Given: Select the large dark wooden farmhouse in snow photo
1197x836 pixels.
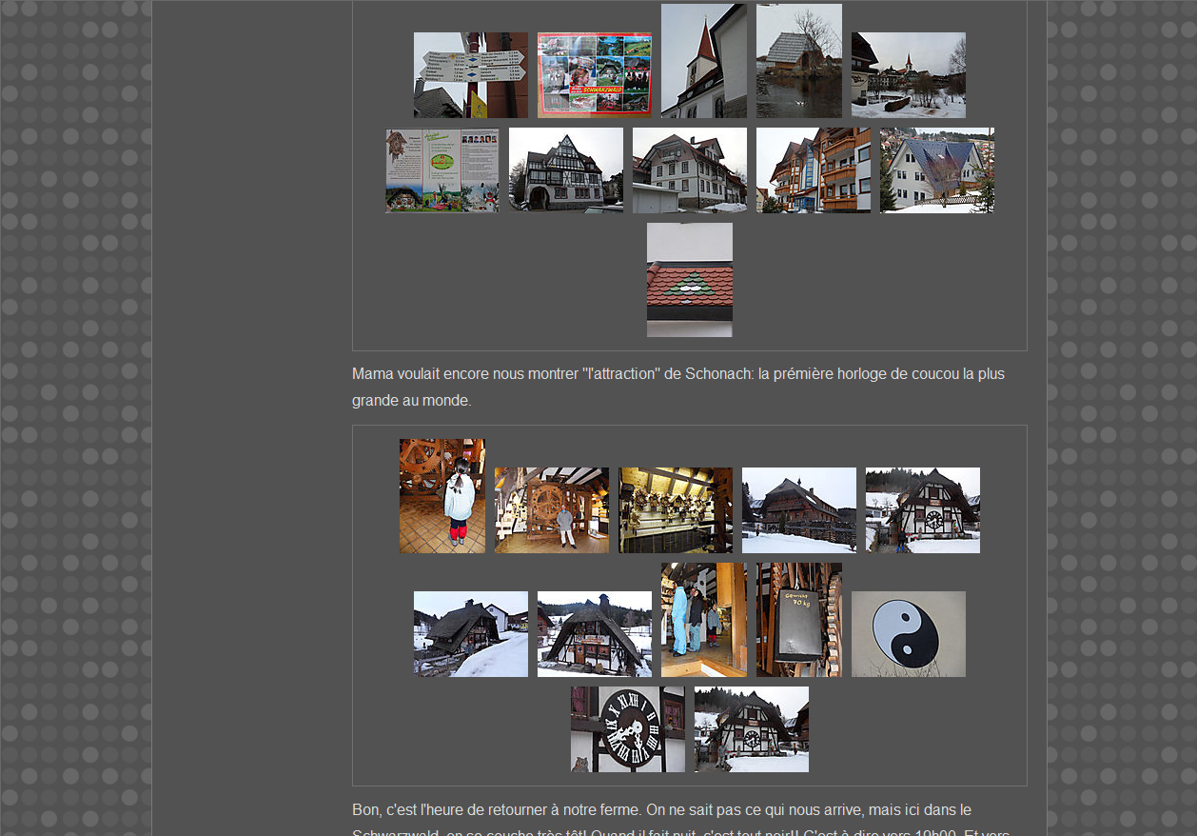Looking at the screenshot, I should (x=798, y=510).
